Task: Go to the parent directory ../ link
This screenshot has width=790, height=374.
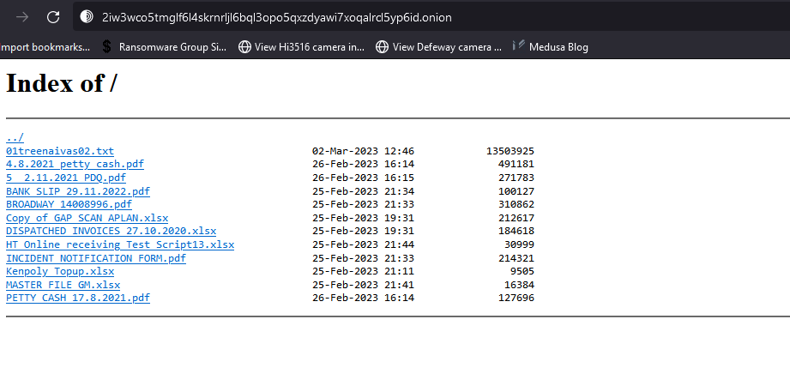Action: pos(15,137)
